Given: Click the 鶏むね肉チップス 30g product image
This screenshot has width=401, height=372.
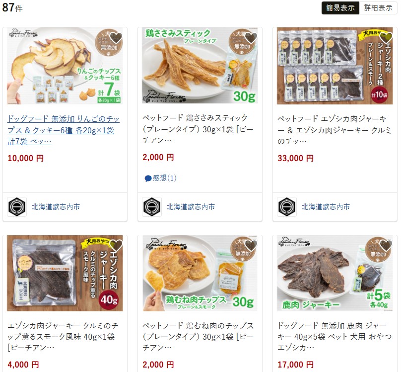Looking at the screenshot, I should tap(200, 273).
